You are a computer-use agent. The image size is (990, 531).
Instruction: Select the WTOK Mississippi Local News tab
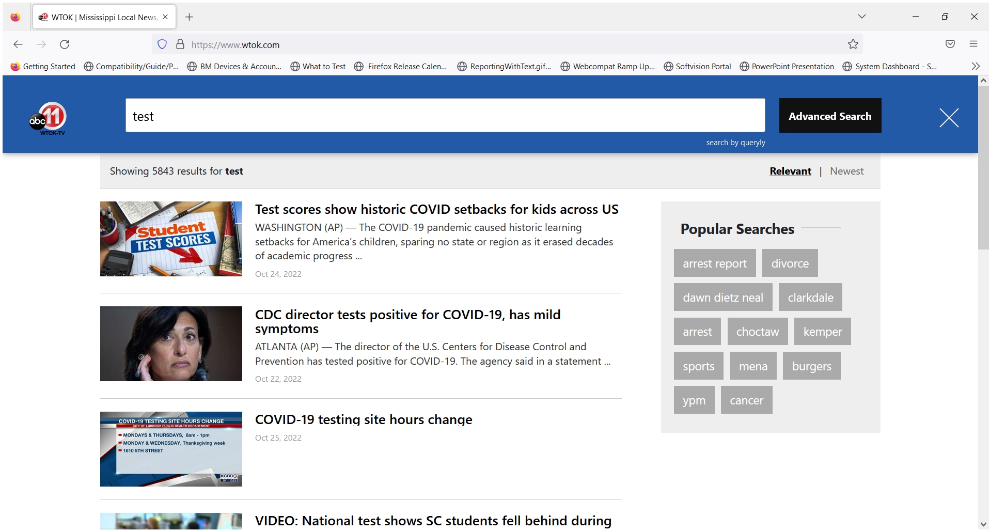98,17
